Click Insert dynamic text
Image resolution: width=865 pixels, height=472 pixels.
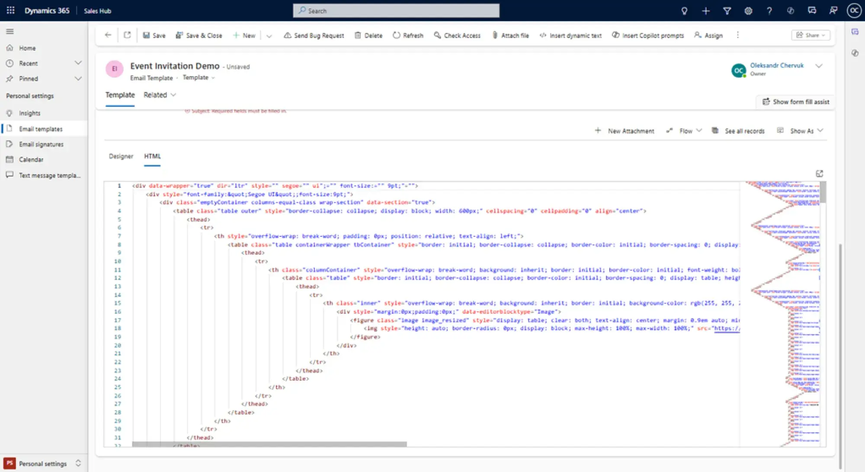570,35
